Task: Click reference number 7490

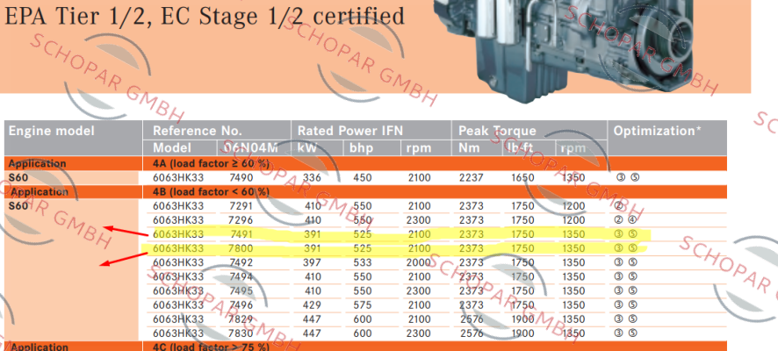Action: [x=241, y=177]
